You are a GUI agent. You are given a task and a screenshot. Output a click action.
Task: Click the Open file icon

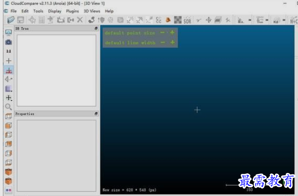coord(11,20)
